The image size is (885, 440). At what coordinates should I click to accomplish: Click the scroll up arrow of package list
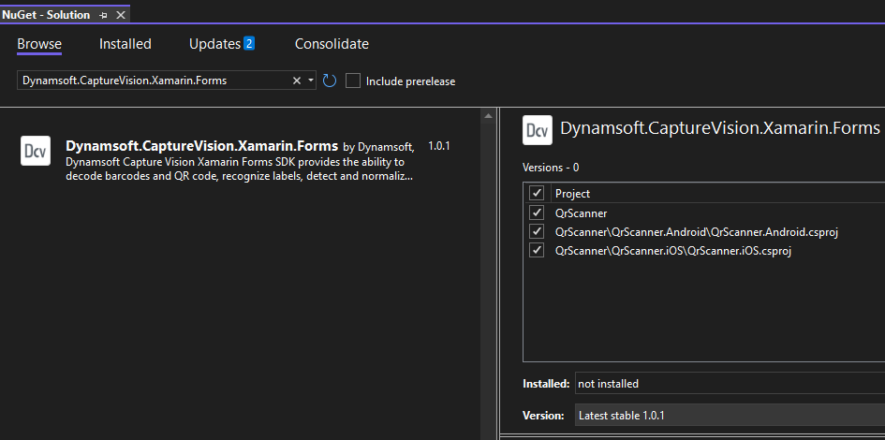pos(488,116)
